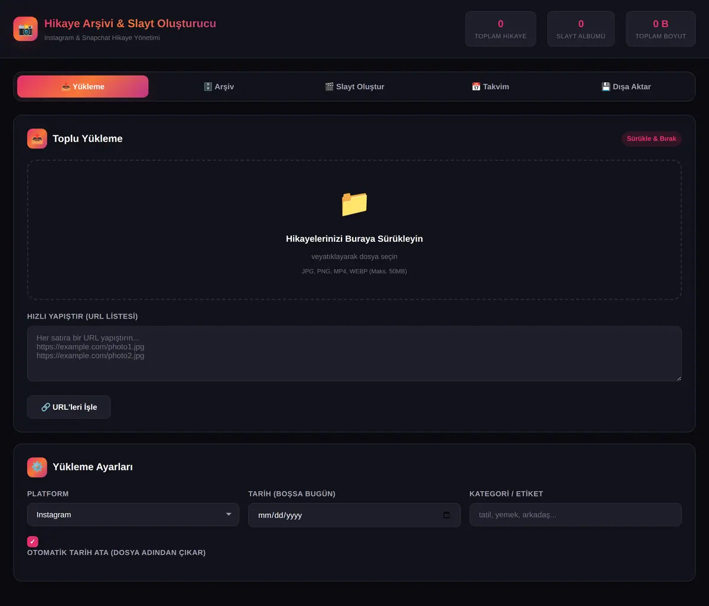Open the date picker calendar icon

point(447,515)
